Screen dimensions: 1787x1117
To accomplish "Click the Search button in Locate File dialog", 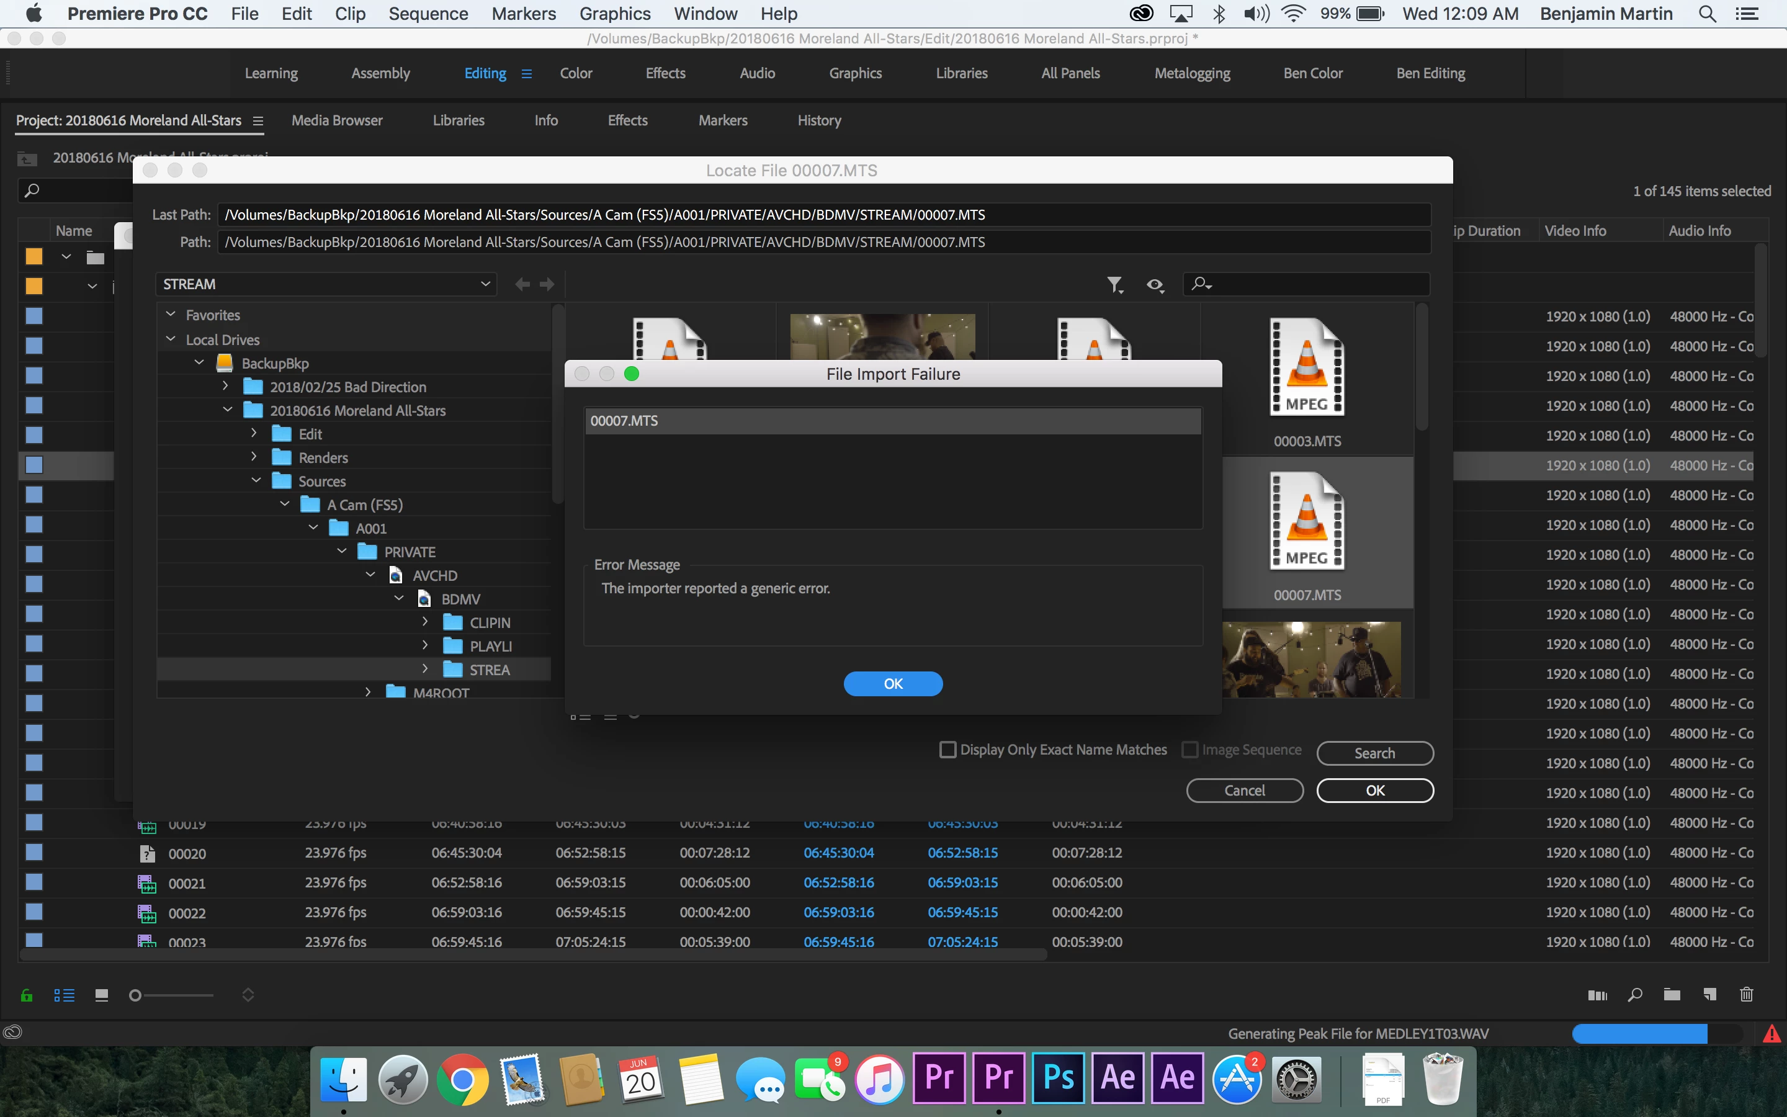I will tap(1374, 753).
